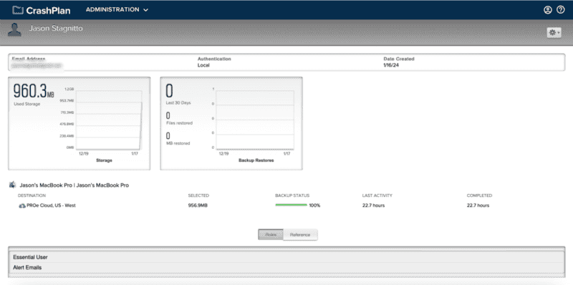Open the PROe Cloud, US - West destination

(x=51, y=206)
